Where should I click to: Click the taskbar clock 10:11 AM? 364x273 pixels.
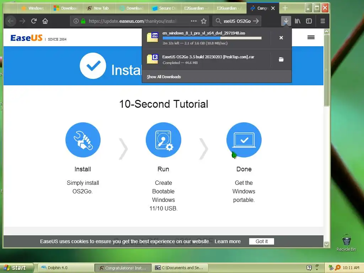point(351,268)
